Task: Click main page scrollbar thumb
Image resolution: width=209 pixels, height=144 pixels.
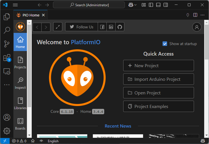Action: (207, 42)
